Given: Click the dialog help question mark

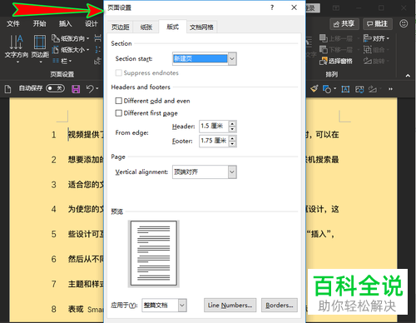Looking at the screenshot, I should 272,7.
